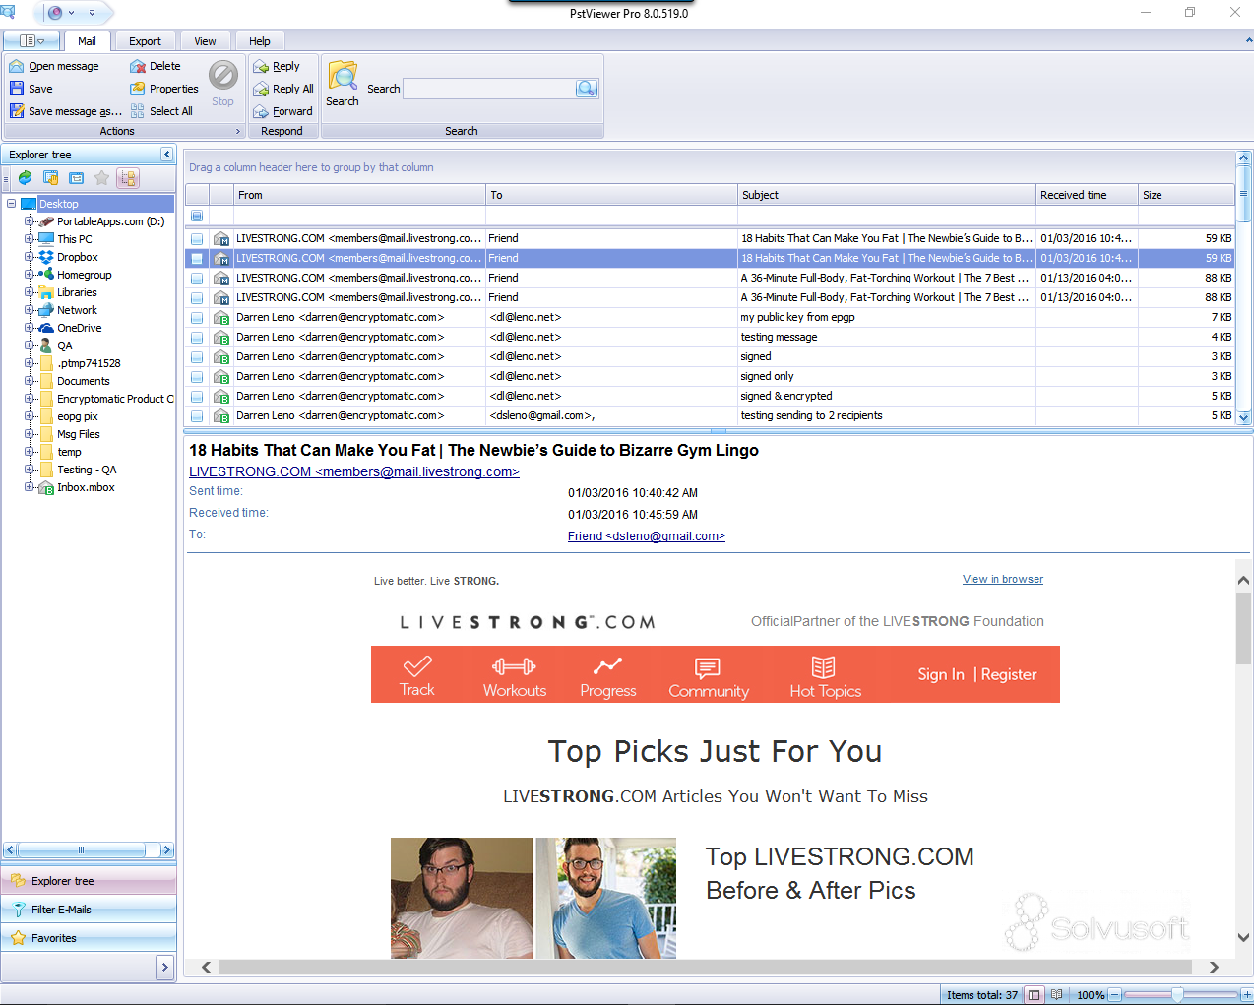Screen dimensions: 1254x1005
Task: Click the open book reading mode icon
Action: click(x=1056, y=995)
